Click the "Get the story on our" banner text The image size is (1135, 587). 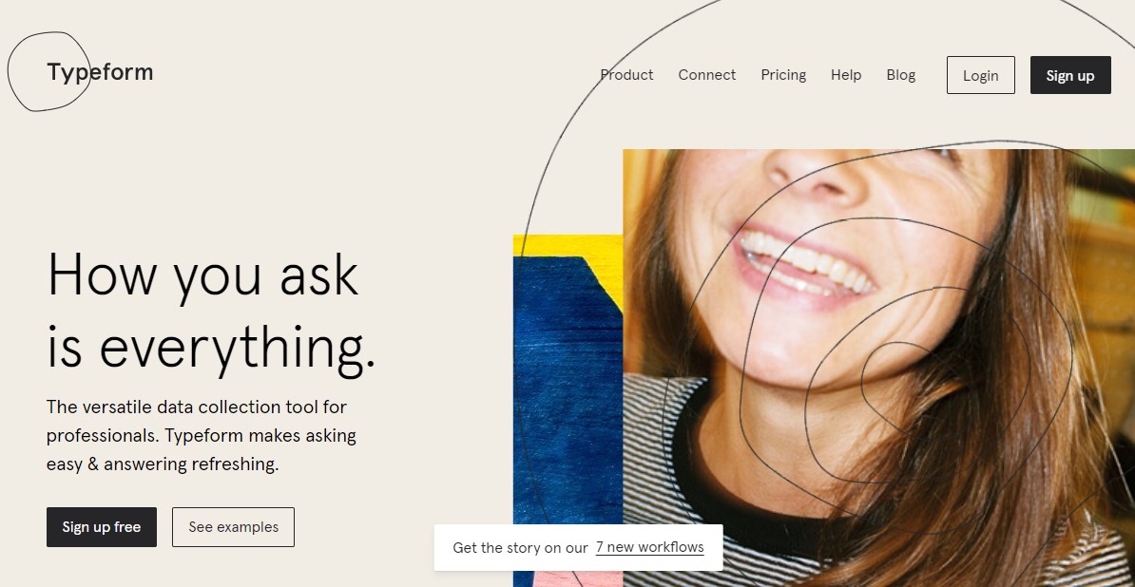click(520, 547)
